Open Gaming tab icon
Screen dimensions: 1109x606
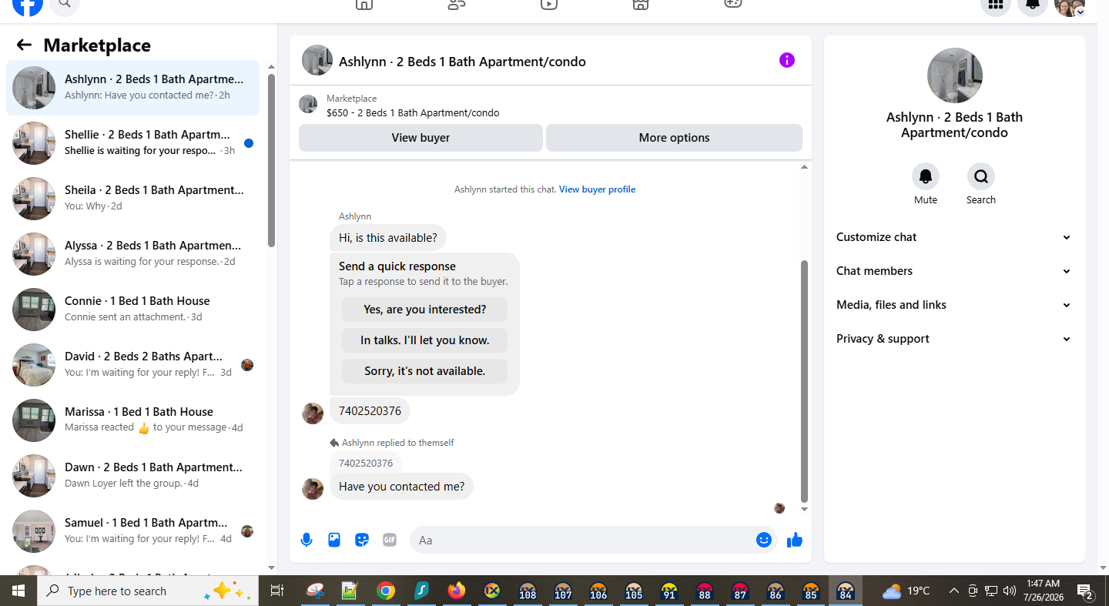click(x=733, y=4)
